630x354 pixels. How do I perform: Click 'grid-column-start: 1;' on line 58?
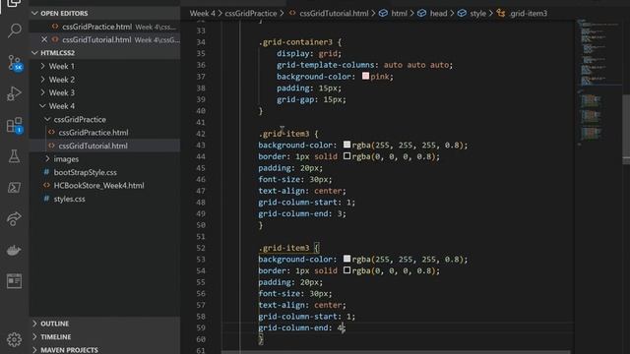tap(306, 317)
